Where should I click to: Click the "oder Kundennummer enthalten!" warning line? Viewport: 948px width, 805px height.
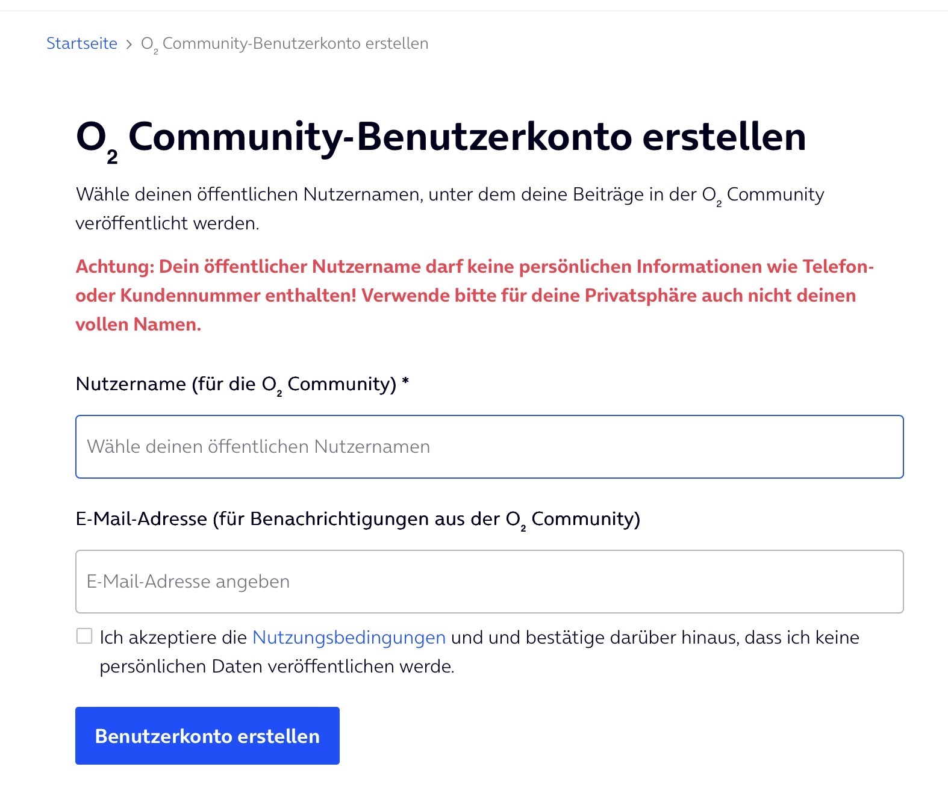[216, 296]
